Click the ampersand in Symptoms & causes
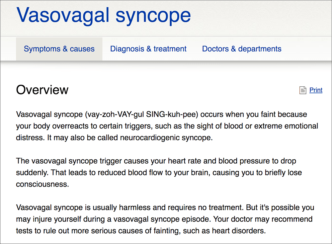Viewport: 332px width, 244px height. pyautogui.click(x=65, y=49)
